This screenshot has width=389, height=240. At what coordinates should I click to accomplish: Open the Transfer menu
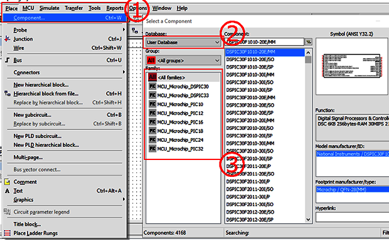coord(73,8)
